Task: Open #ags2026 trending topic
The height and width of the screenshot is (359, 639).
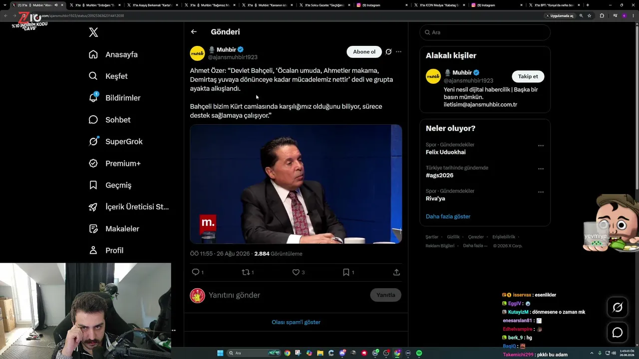Action: (440, 176)
